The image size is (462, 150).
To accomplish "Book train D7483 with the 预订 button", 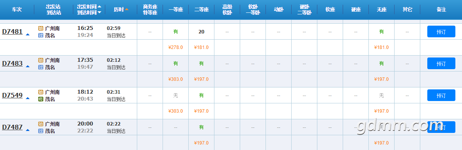I will 441,63.
